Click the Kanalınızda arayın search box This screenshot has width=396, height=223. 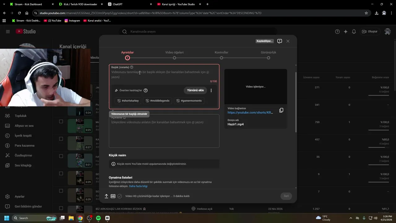198,32
